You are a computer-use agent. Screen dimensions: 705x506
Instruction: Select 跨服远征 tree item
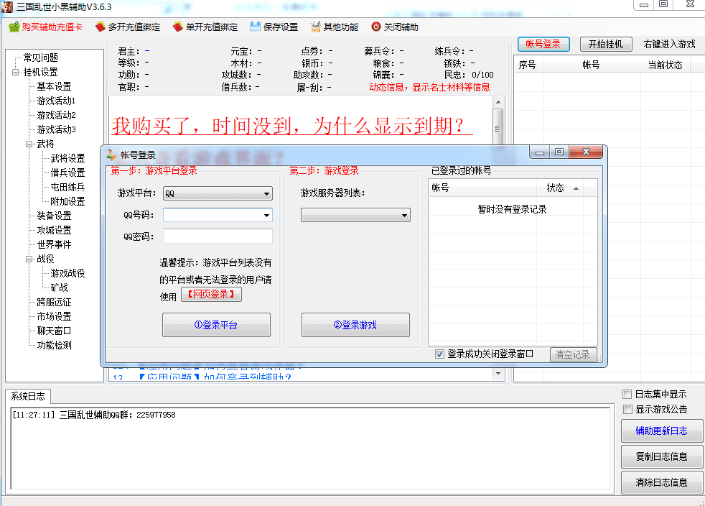pos(54,302)
